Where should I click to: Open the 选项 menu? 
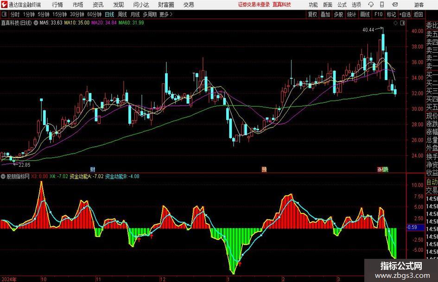click(x=356, y=5)
